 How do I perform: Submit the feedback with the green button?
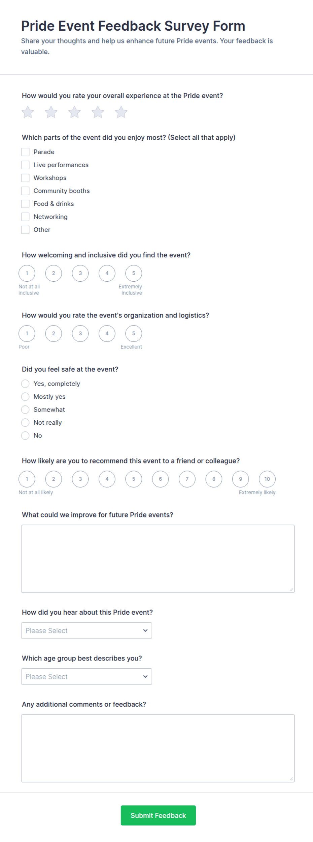click(158, 815)
